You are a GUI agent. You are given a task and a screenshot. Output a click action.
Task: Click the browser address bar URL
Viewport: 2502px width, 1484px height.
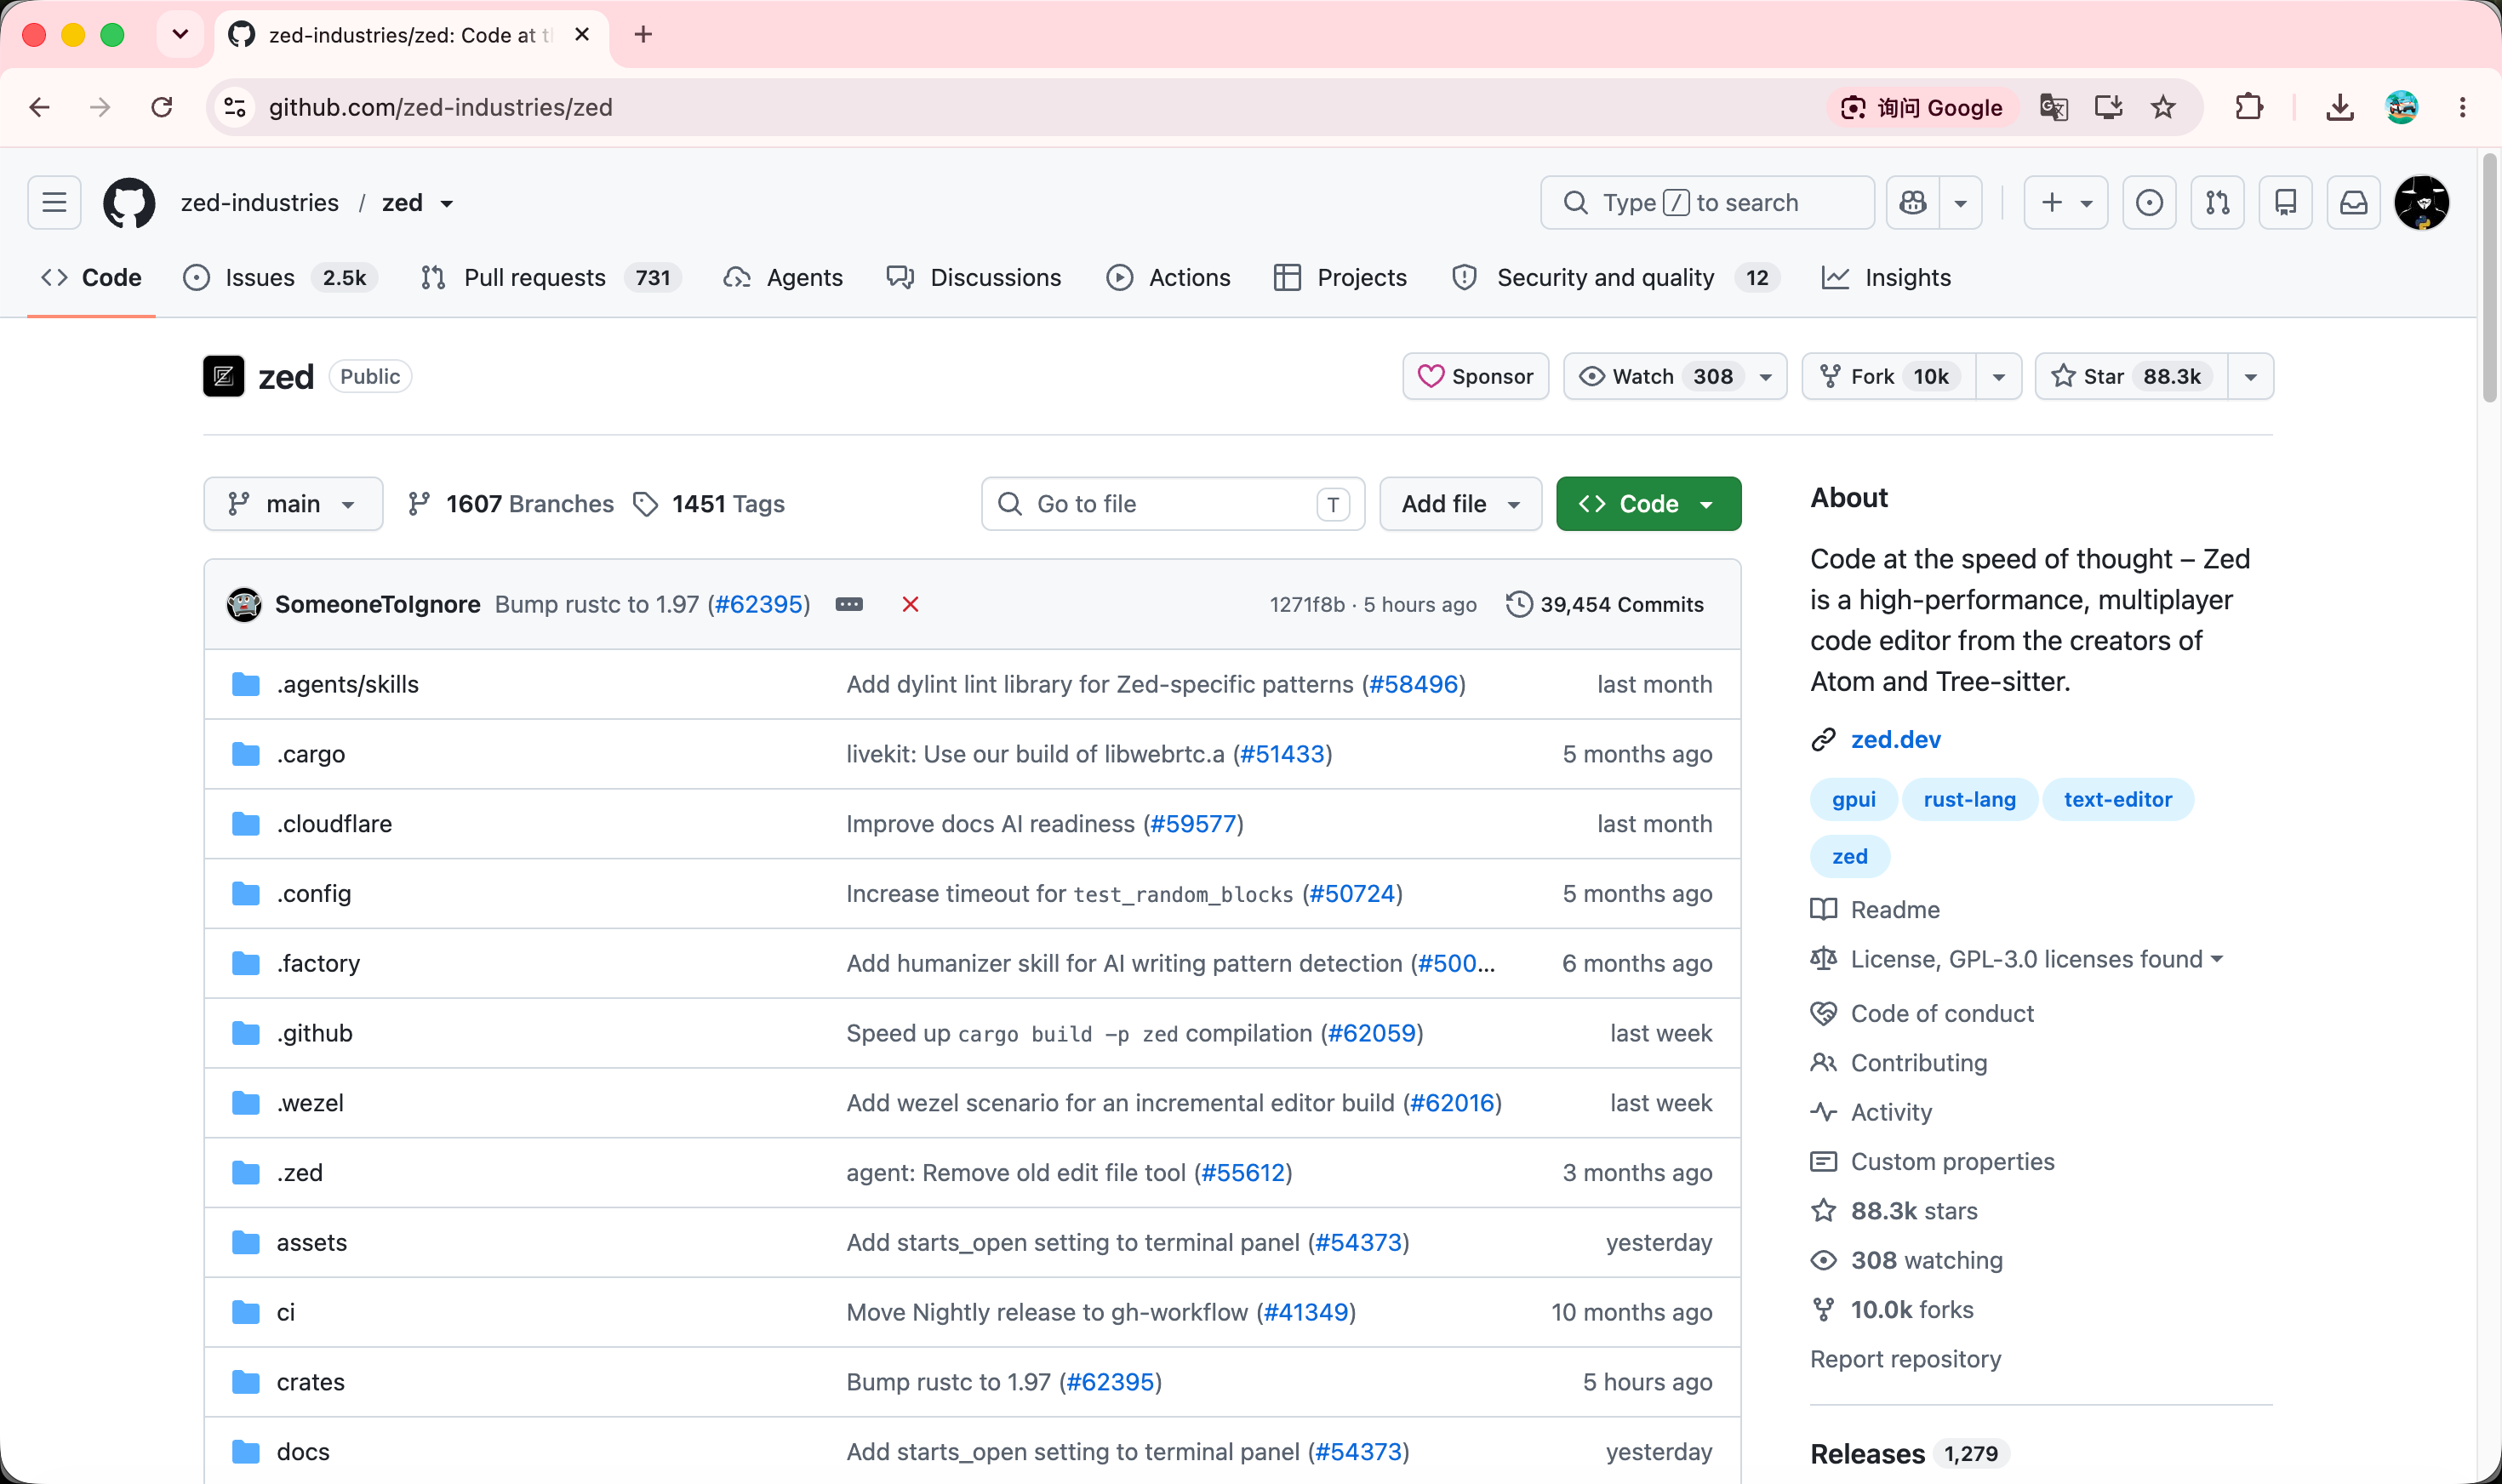tap(441, 107)
